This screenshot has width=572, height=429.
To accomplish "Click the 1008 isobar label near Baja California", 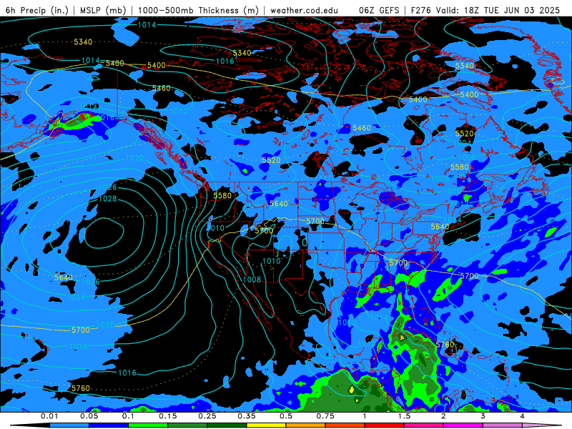I will click(x=252, y=280).
